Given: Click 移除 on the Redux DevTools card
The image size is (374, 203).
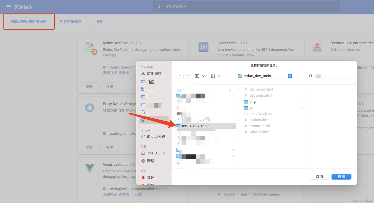Looking at the screenshot, I should click(x=110, y=86).
